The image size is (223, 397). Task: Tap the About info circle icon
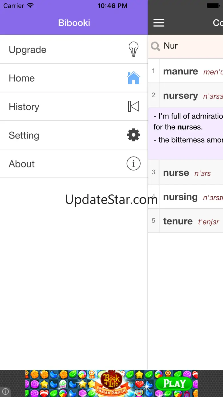point(134,164)
